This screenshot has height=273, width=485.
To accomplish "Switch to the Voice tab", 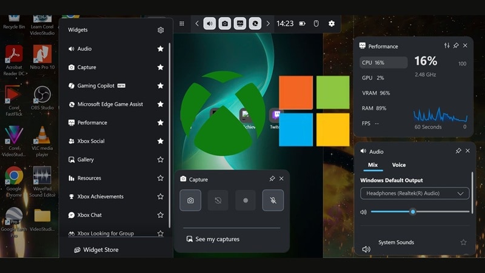I will pos(399,165).
